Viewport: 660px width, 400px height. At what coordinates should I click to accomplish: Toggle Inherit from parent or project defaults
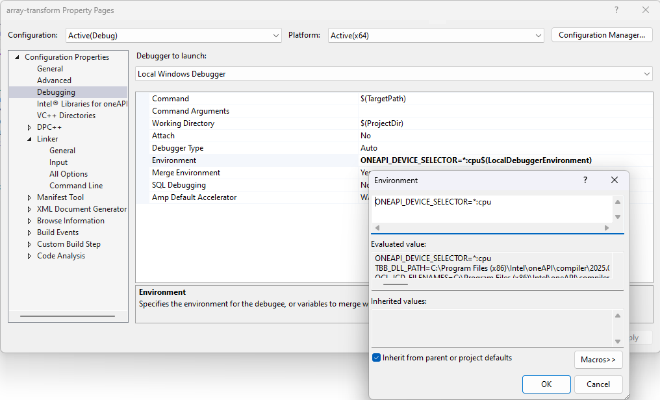coord(377,358)
